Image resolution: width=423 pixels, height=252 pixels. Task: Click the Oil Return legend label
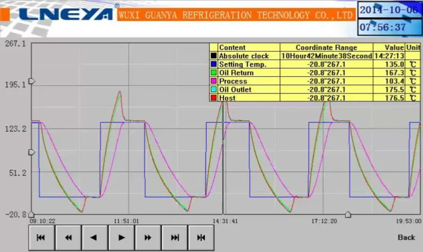pyautogui.click(x=237, y=73)
